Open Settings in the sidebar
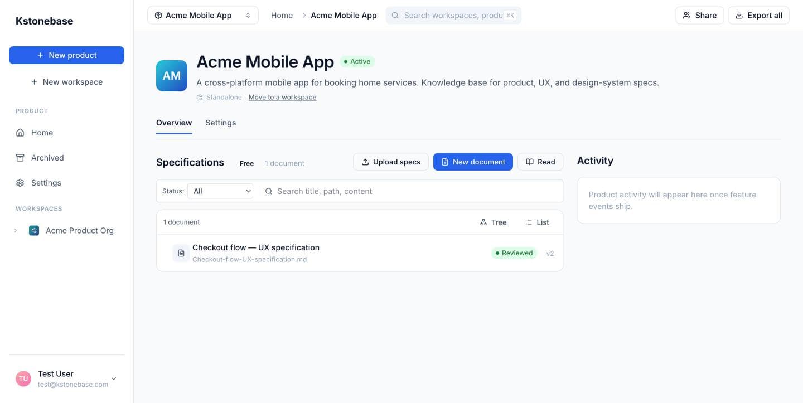The image size is (803, 403). click(66, 183)
